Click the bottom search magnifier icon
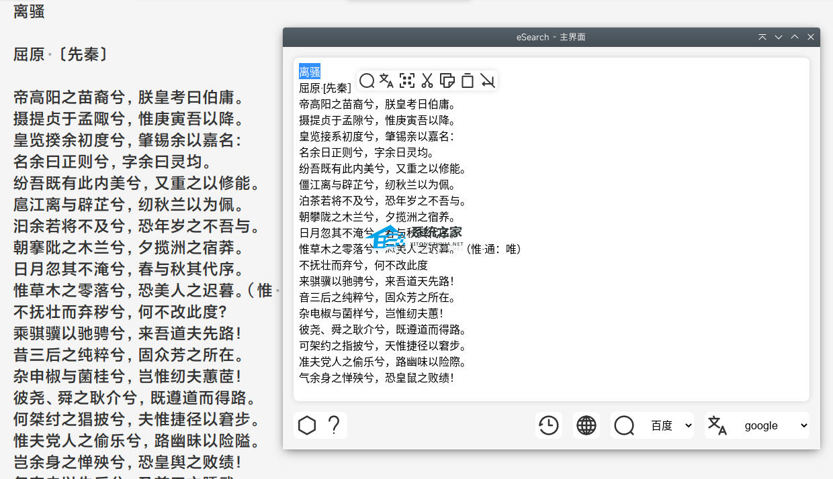The height and width of the screenshot is (479, 833). [x=624, y=425]
